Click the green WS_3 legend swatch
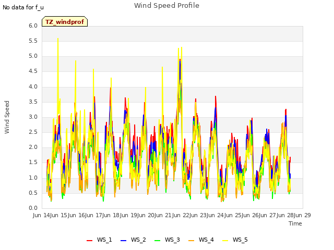The image size is (334, 250). pos(158,241)
